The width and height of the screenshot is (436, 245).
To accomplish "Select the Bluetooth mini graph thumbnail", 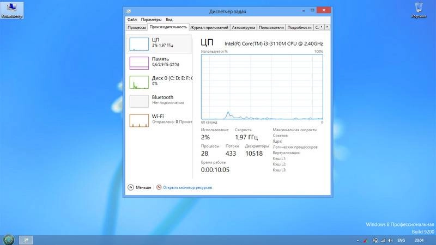I will (139, 101).
